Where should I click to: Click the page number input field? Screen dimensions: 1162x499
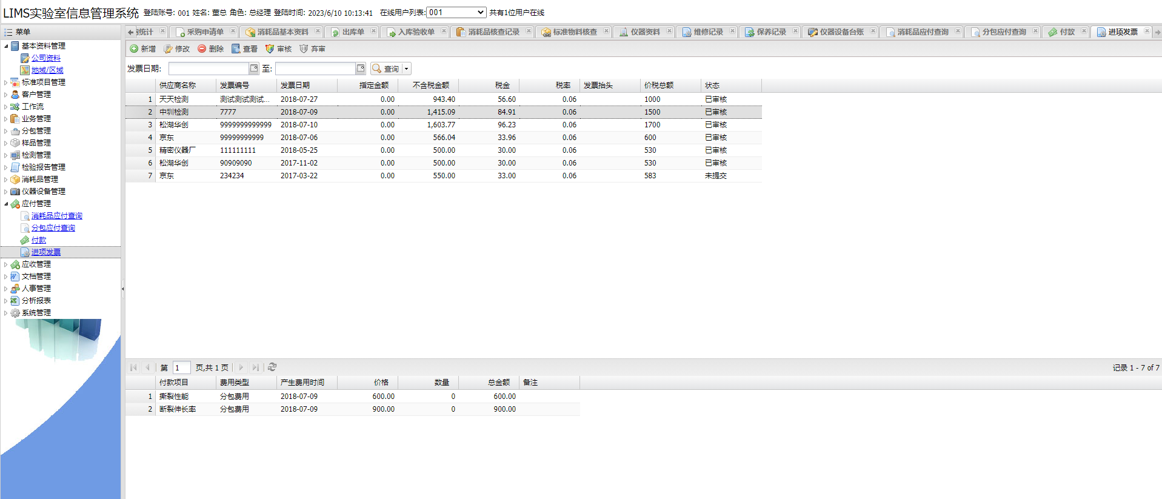tap(182, 367)
